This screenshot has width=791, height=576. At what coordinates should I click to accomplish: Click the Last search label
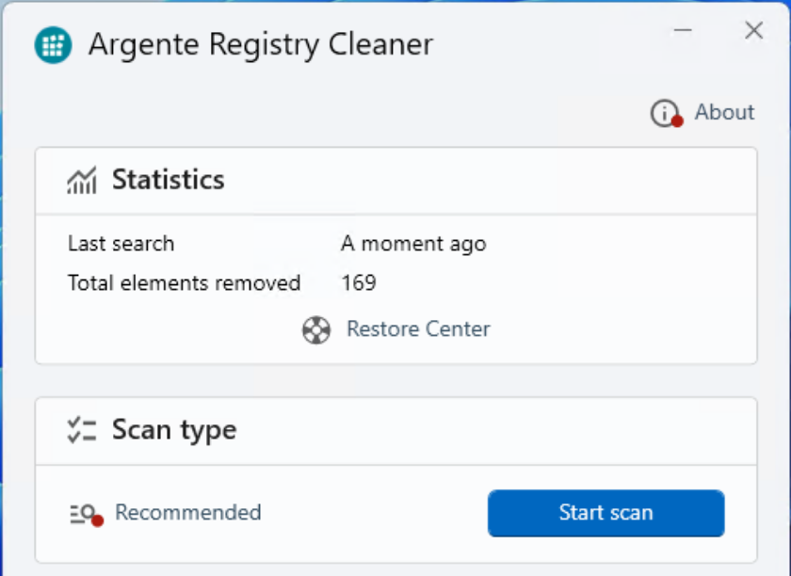[x=121, y=243]
